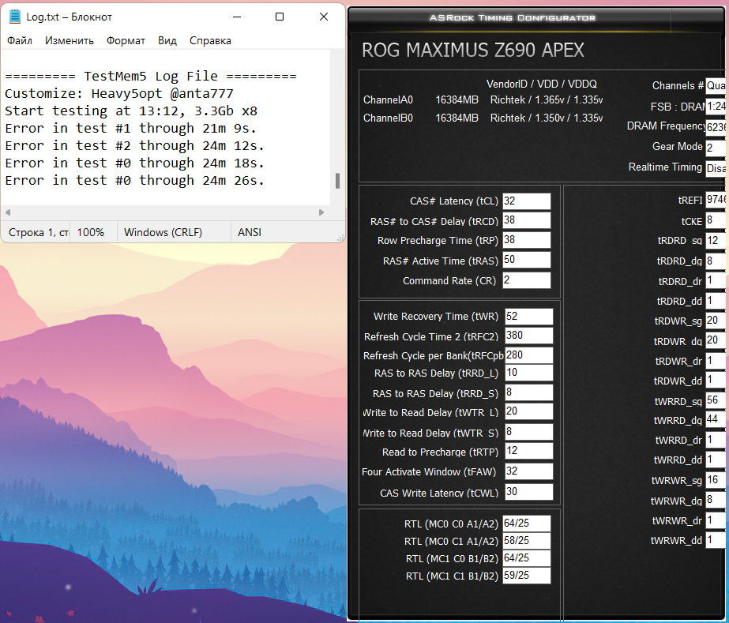Open the Файл menu in Notepad
The height and width of the screenshot is (623, 729).
(20, 41)
